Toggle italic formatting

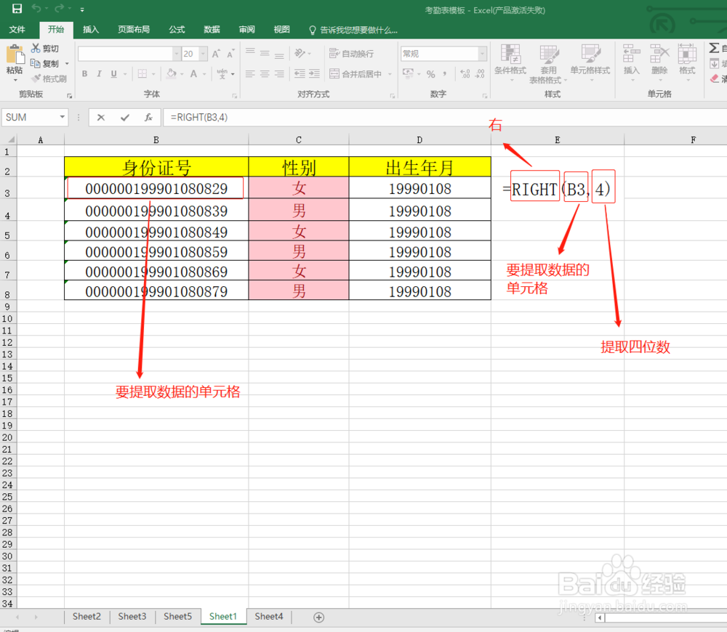click(x=99, y=74)
